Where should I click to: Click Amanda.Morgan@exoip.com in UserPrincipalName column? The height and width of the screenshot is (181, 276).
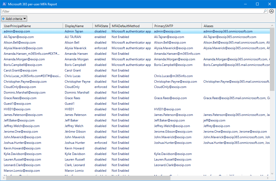[24, 59]
